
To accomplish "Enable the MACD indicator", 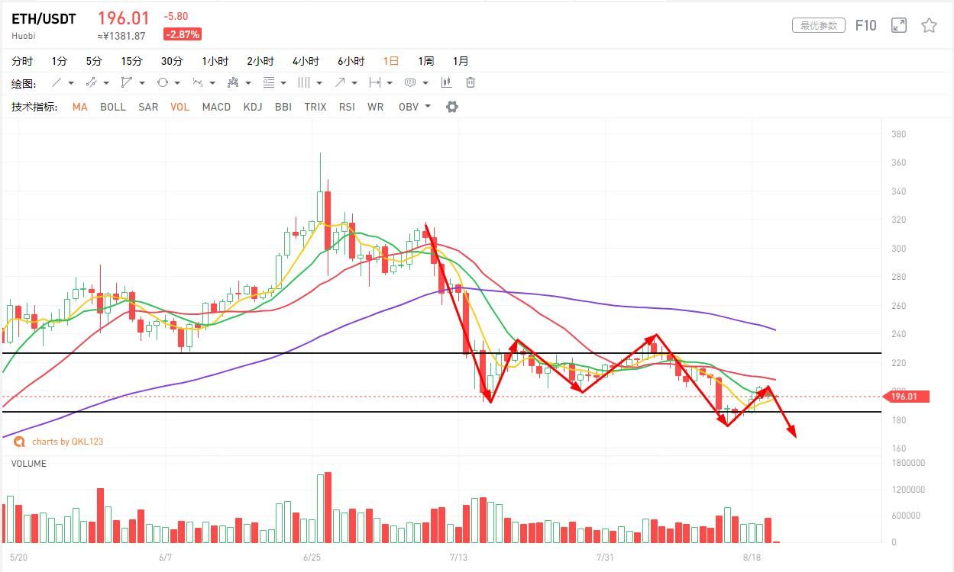I will (x=216, y=107).
